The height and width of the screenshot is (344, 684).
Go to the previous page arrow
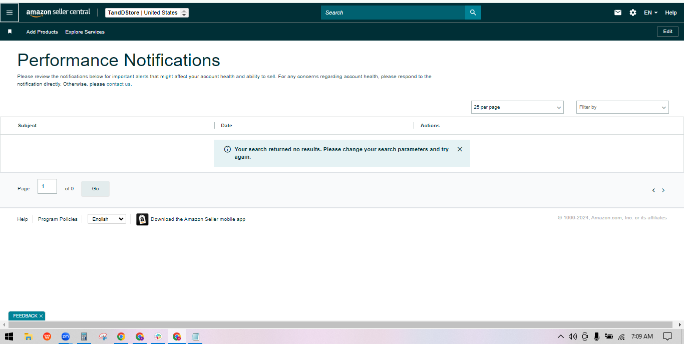pos(653,190)
